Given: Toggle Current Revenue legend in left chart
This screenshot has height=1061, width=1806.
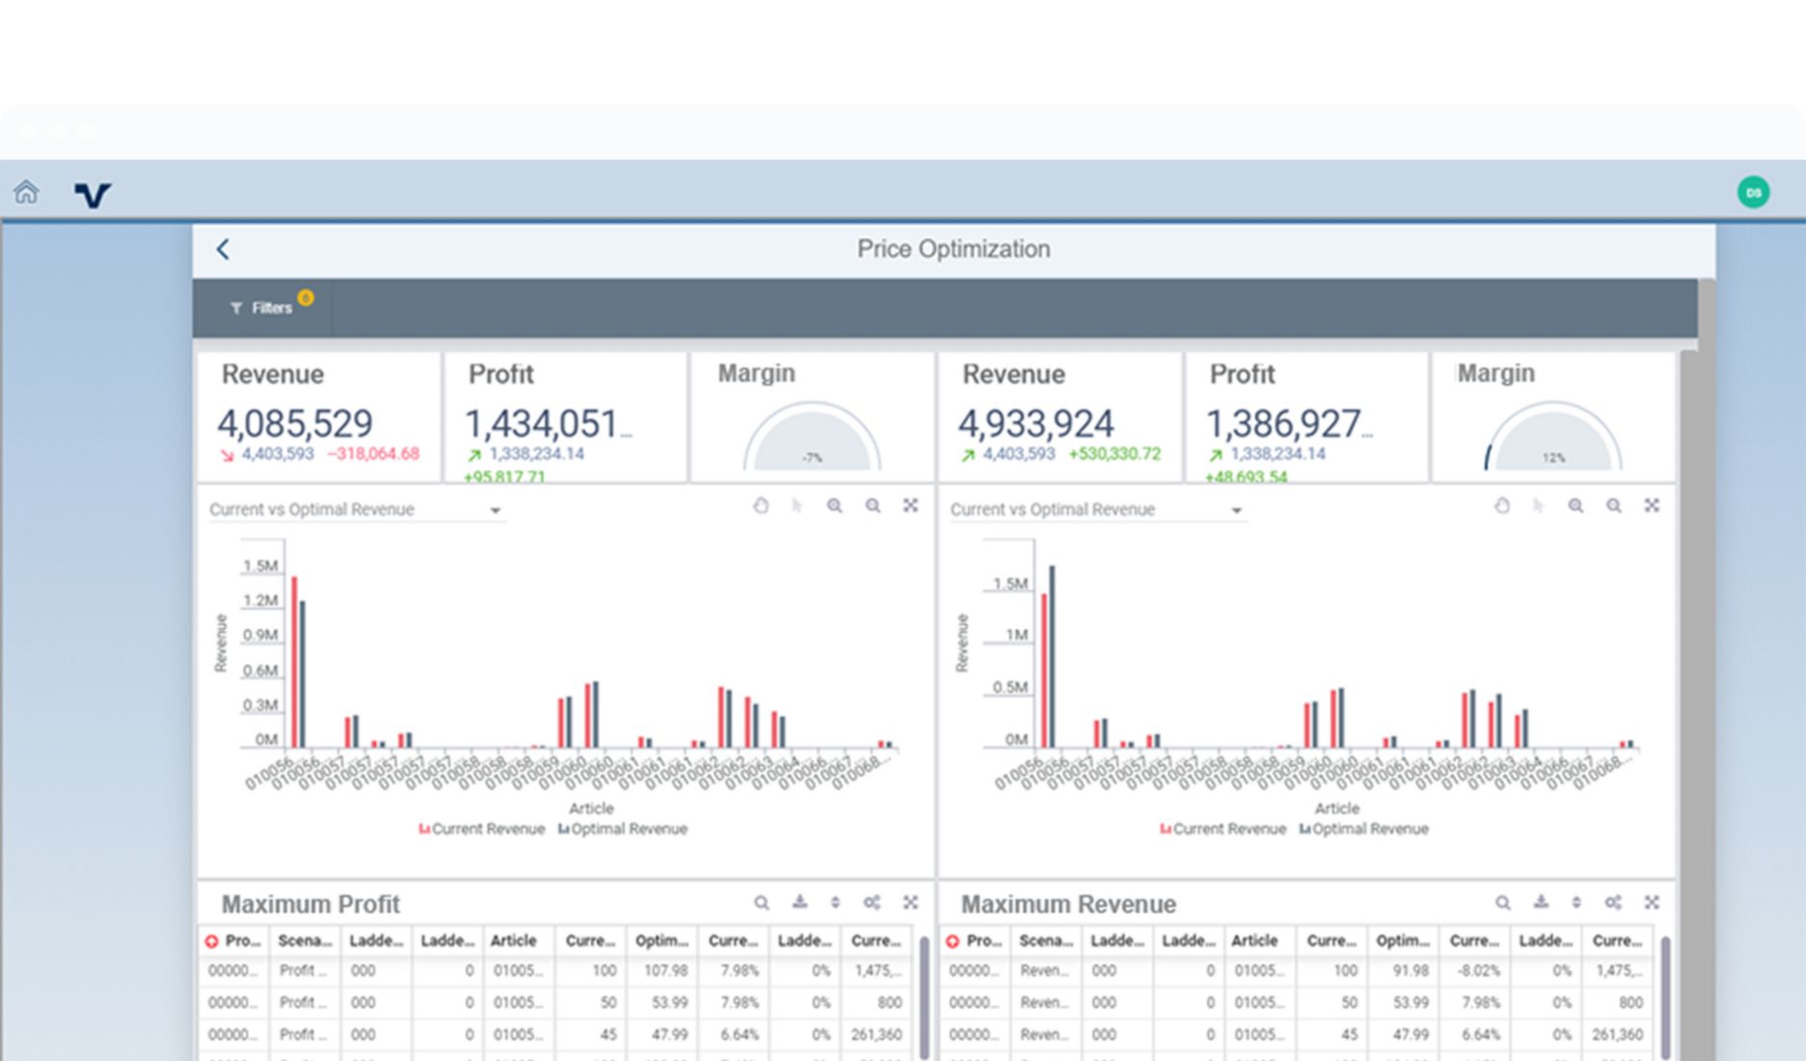Looking at the screenshot, I should pyautogui.click(x=481, y=829).
